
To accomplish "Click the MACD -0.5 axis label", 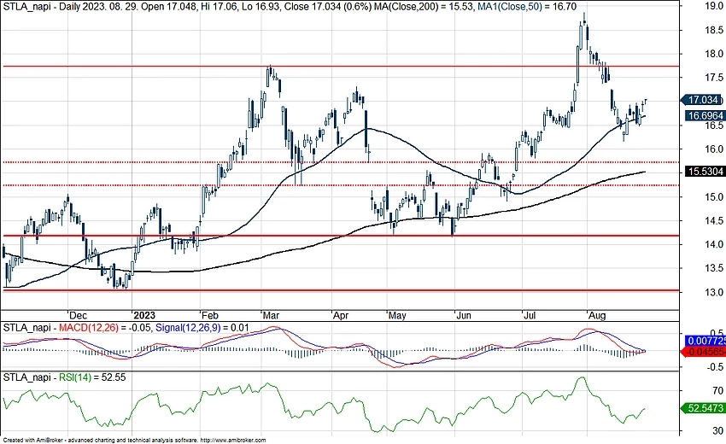I will (x=717, y=366).
